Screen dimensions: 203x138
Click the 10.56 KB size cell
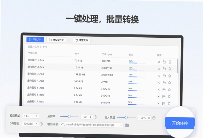(x=79, y=81)
